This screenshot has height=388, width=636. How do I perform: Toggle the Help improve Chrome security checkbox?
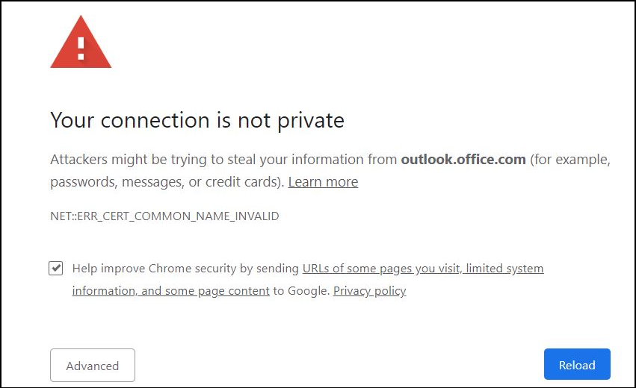[56, 269]
